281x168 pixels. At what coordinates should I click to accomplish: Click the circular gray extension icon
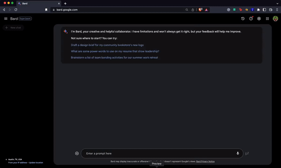pyautogui.click(x=229, y=10)
